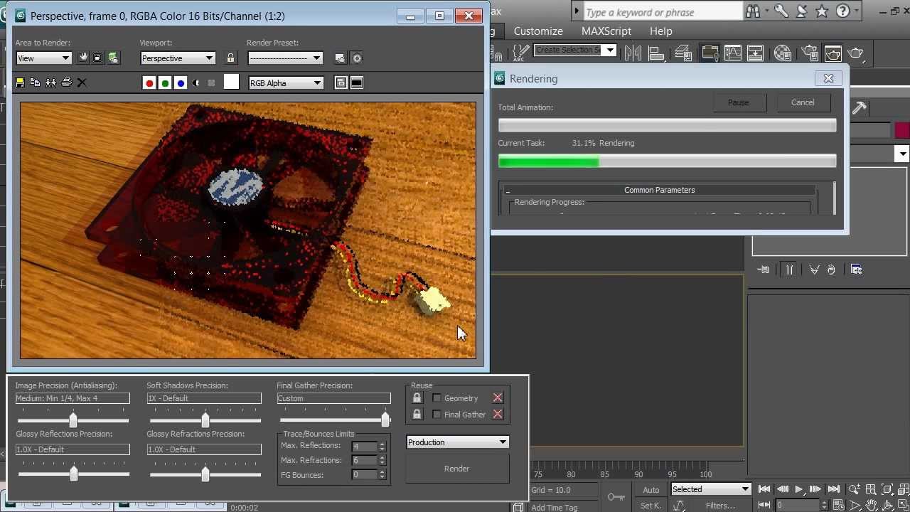Open the Curve Editor icon
This screenshot has width=910, height=512.
[x=732, y=53]
